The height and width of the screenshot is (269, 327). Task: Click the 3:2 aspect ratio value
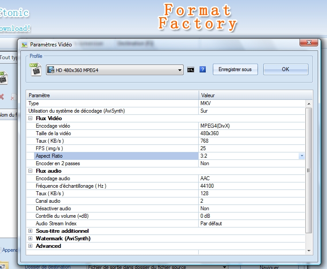[x=249, y=156]
